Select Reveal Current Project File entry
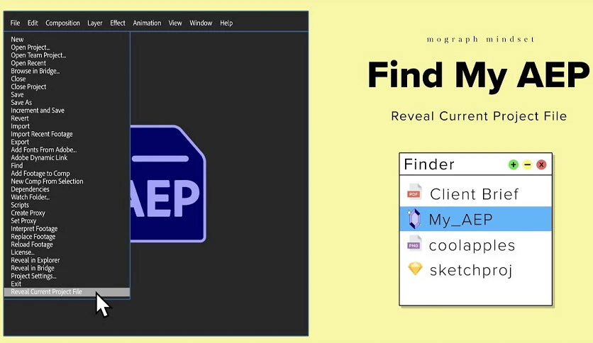The width and height of the screenshot is (593, 343). [x=67, y=292]
